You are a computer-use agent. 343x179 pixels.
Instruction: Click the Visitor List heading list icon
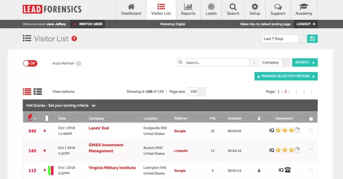[x=27, y=39]
